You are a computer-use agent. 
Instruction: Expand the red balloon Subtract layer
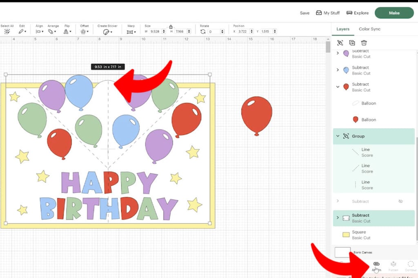point(338,86)
